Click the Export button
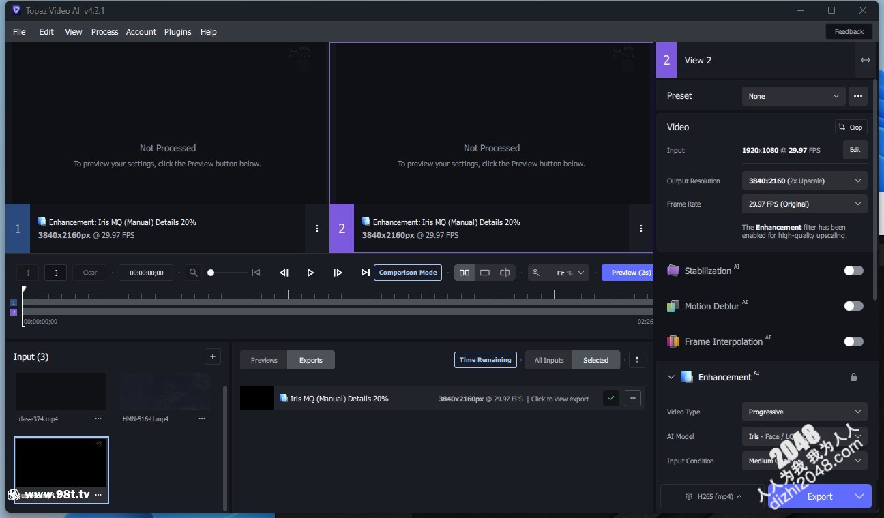The height and width of the screenshot is (518, 884). point(820,496)
